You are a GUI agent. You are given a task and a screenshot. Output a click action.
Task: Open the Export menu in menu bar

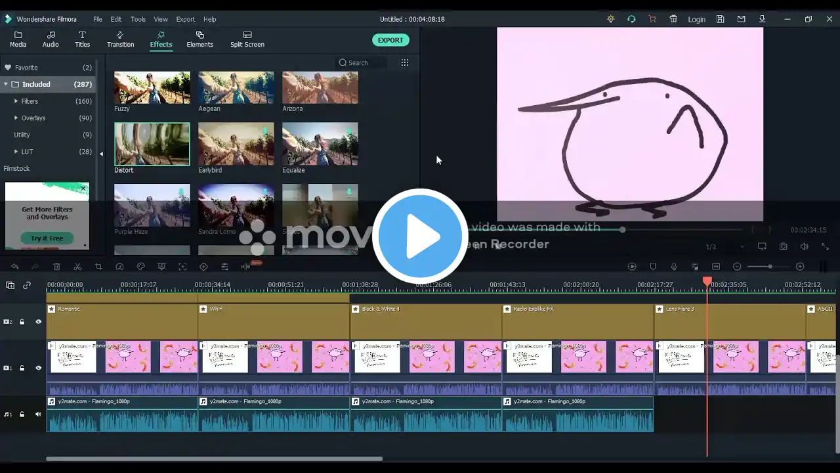coord(185,19)
